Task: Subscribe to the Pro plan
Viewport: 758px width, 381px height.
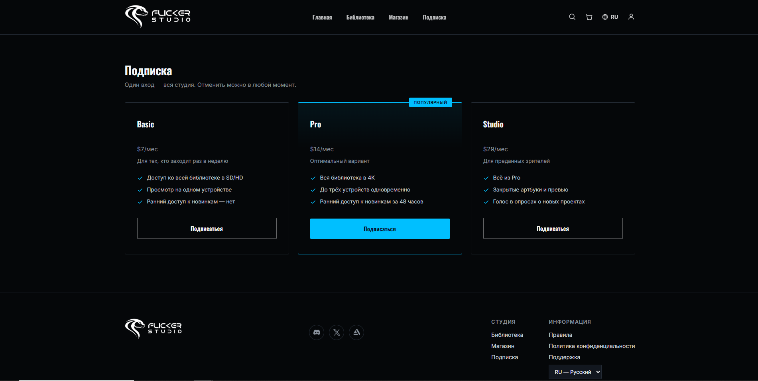Action: coord(380,229)
